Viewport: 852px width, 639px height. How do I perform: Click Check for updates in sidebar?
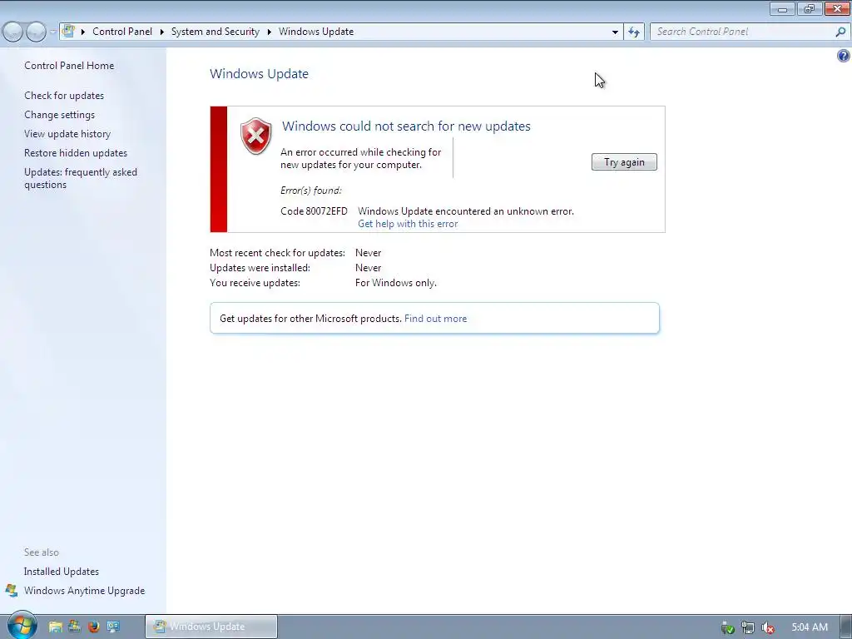click(x=64, y=96)
